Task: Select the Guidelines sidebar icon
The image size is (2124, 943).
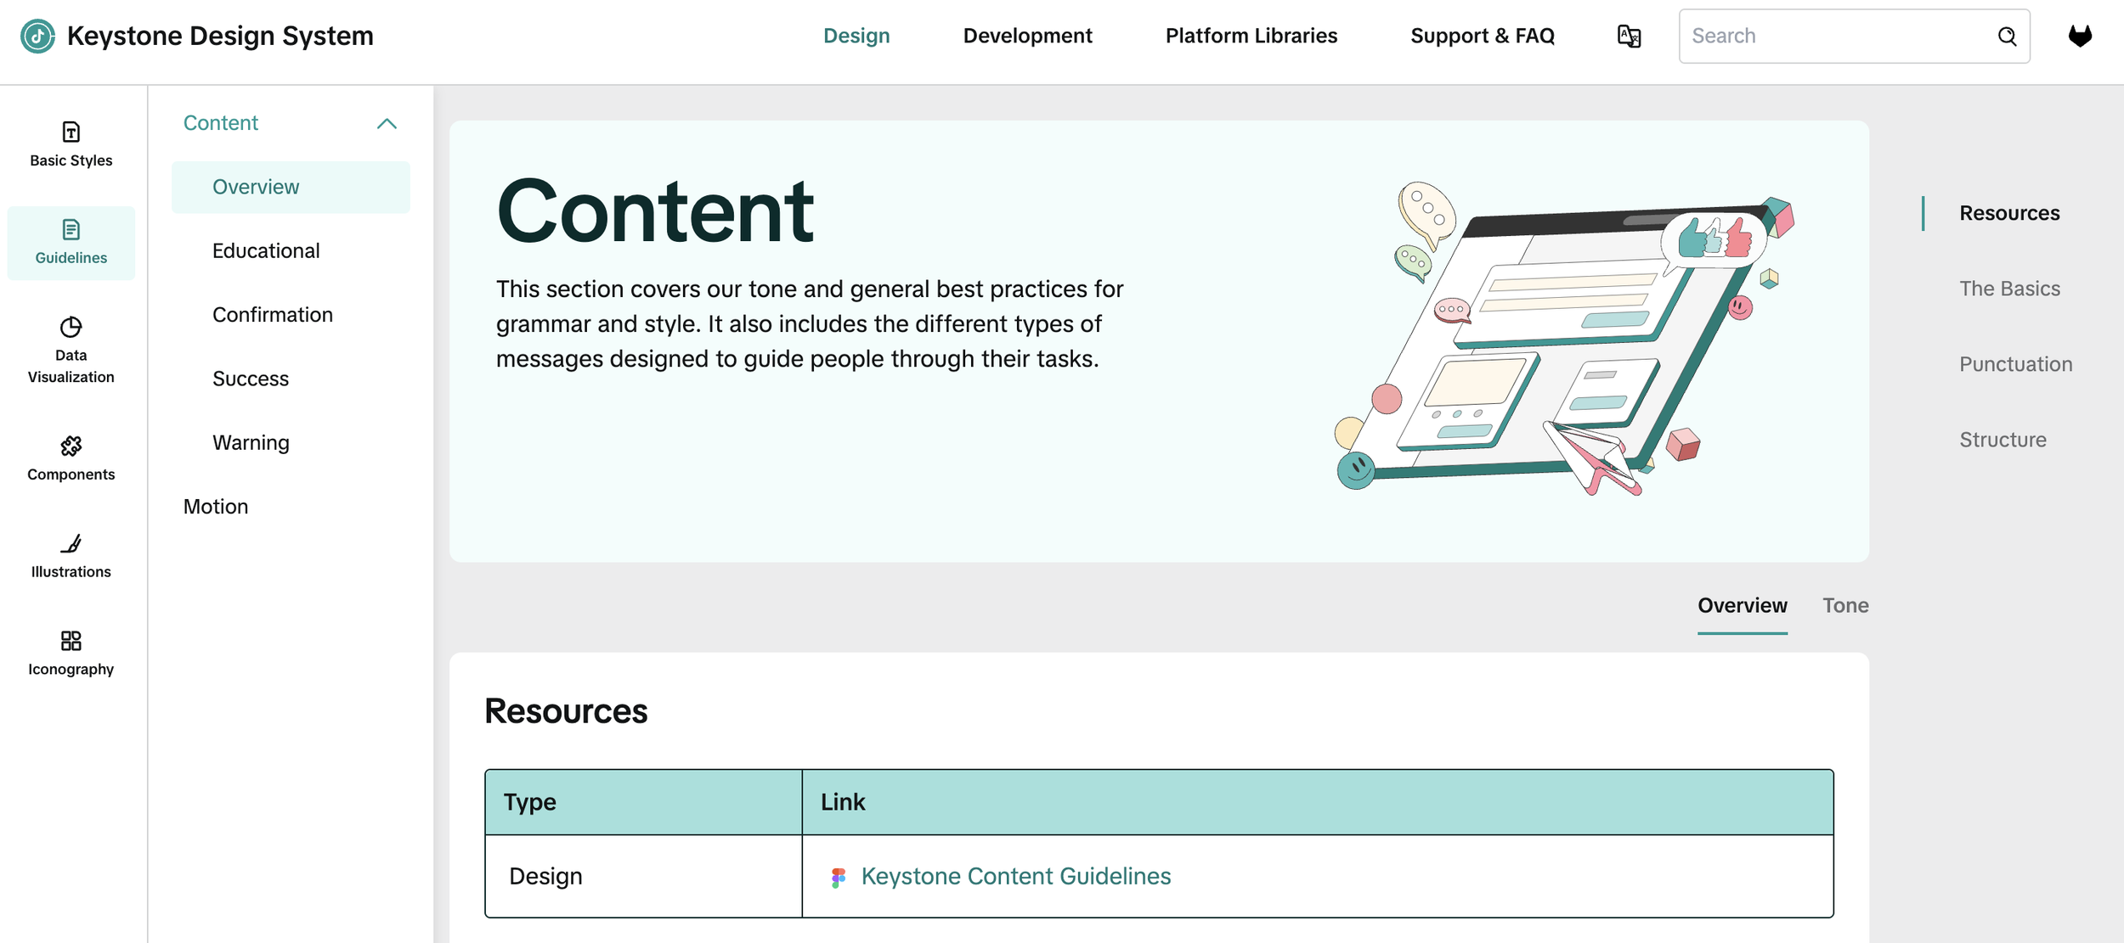Action: [x=71, y=230]
